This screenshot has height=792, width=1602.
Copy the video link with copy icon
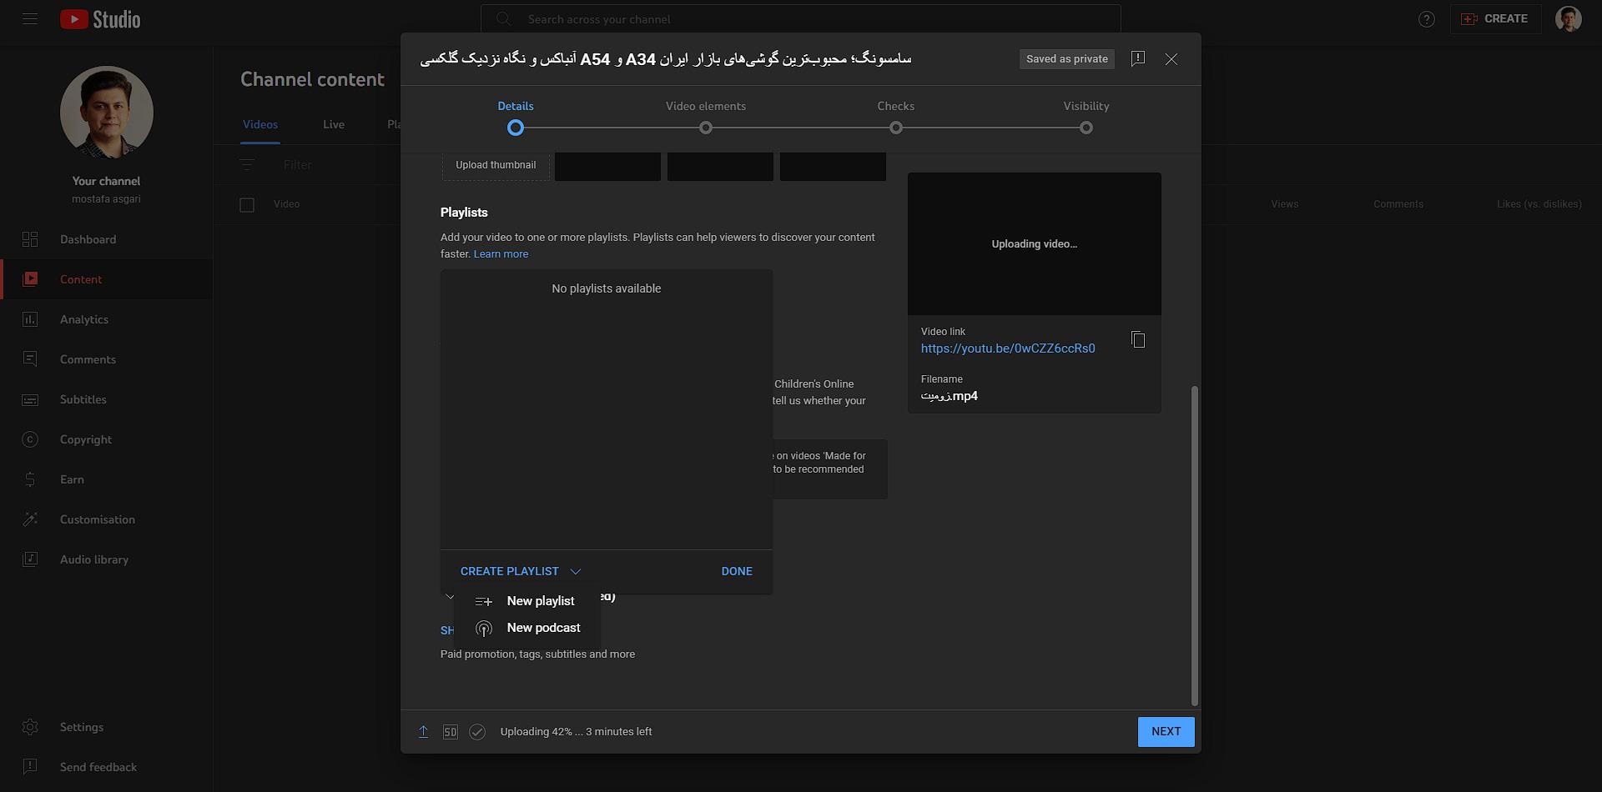tap(1138, 339)
